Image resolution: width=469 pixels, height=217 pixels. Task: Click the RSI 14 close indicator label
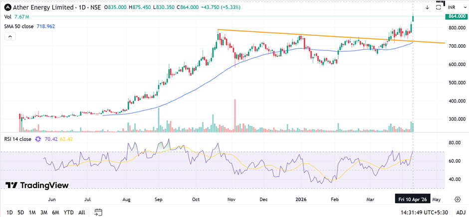18,139
